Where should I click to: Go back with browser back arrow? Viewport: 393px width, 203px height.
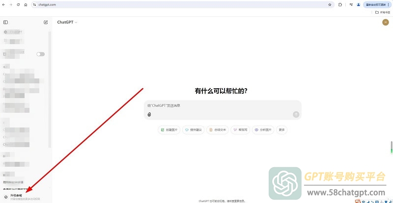pos(3,5)
